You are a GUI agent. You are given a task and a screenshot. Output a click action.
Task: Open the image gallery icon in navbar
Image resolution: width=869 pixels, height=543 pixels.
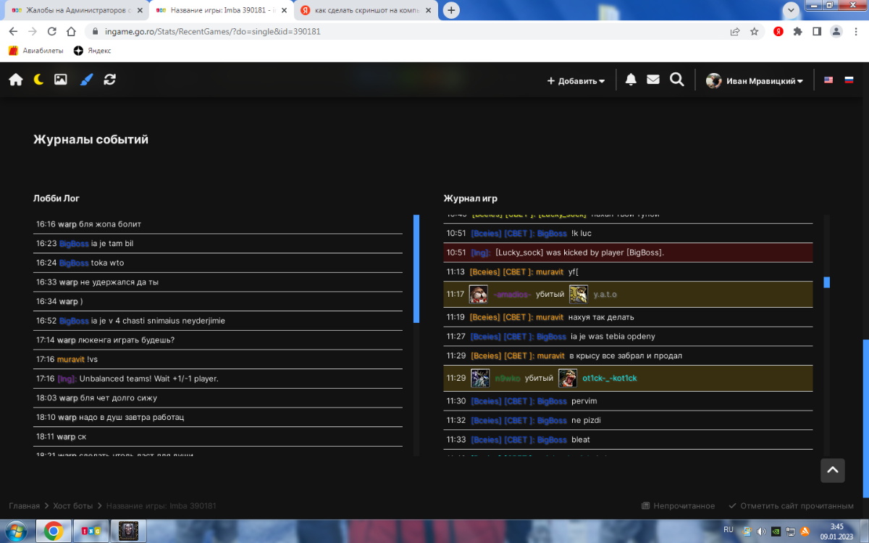tap(61, 80)
